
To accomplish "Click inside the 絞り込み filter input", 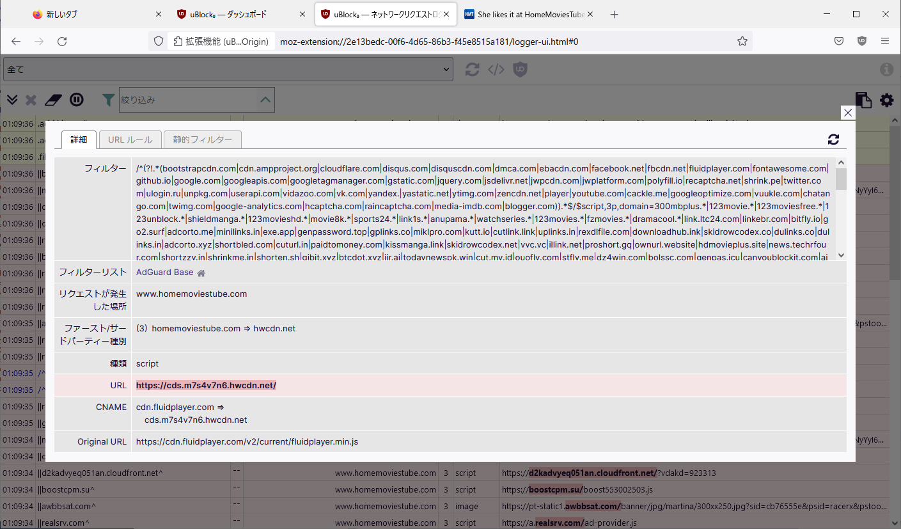I will point(185,100).
